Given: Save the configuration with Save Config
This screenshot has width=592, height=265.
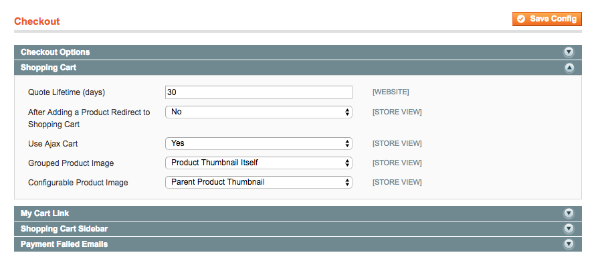Looking at the screenshot, I should pos(547,19).
